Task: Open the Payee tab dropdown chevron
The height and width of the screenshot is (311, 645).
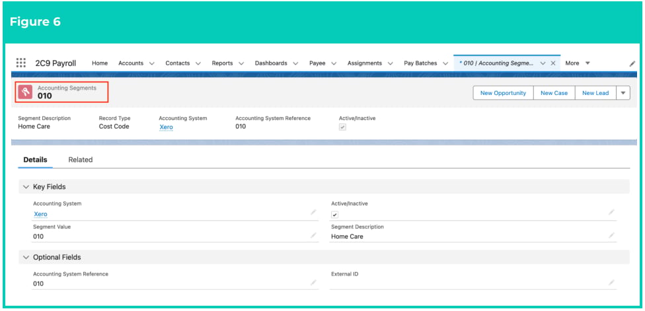Action: point(334,64)
